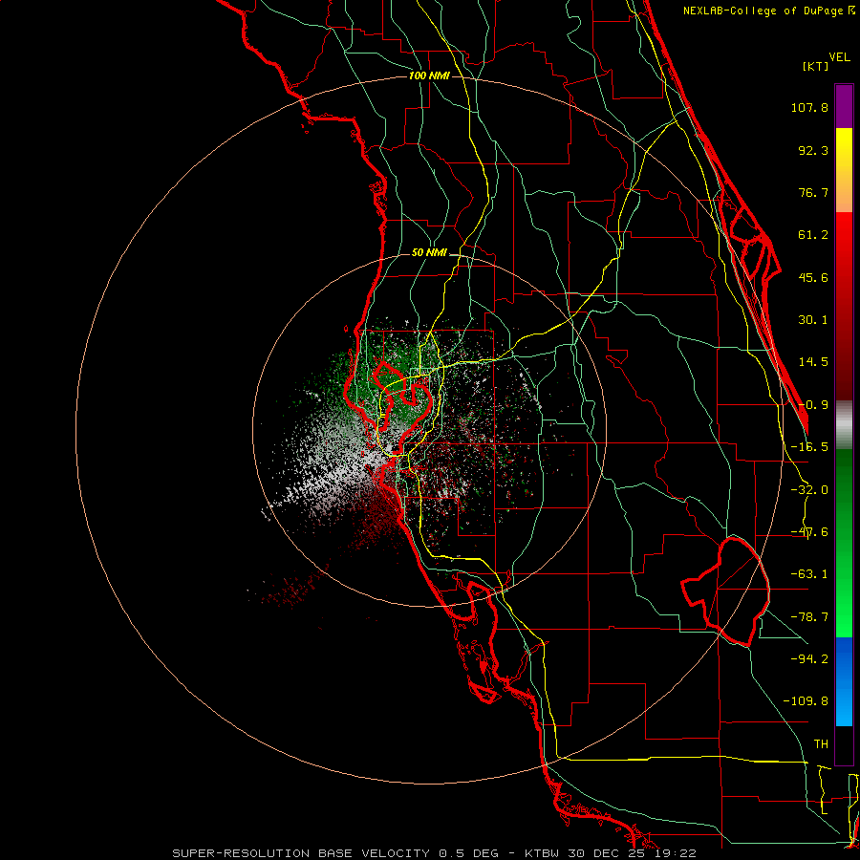Viewport: 860px width, 860px height.
Task: Click the -16.5 legend value
Action: 809,447
